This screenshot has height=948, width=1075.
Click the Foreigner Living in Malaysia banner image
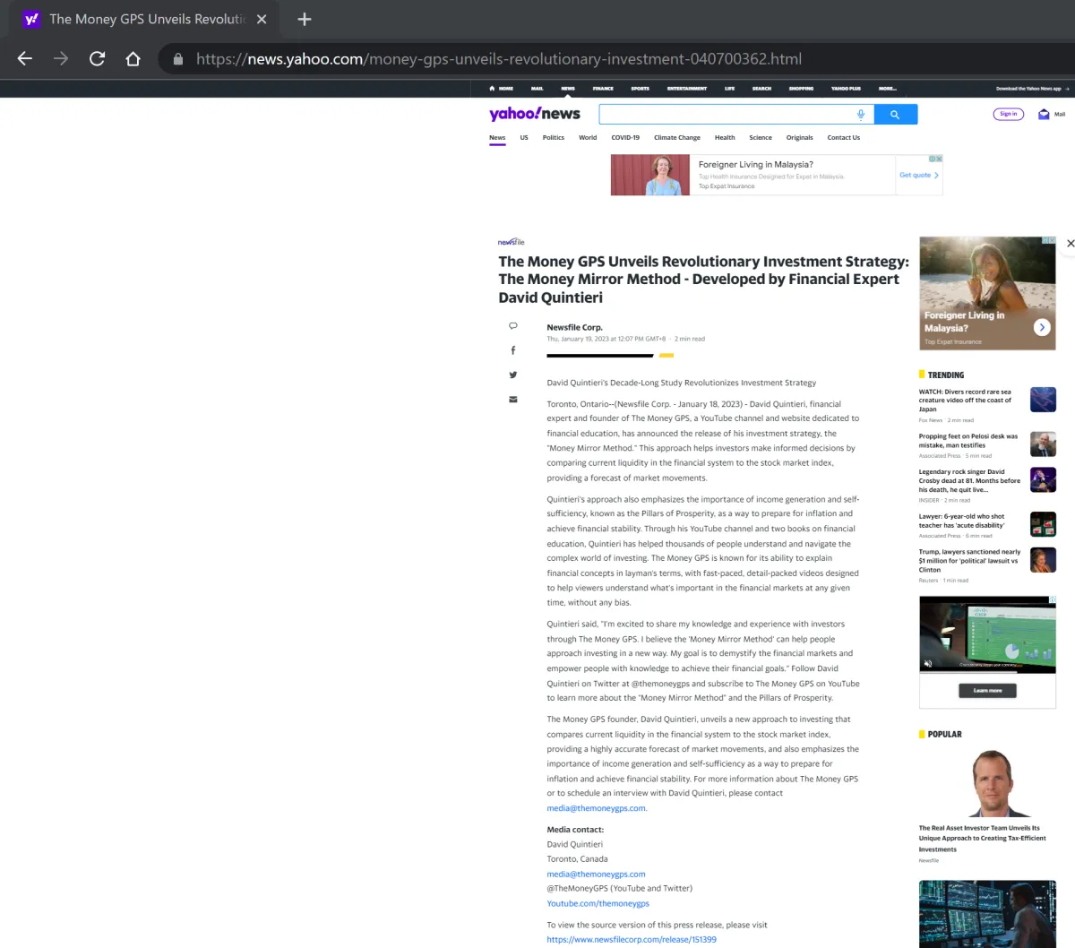[650, 175]
